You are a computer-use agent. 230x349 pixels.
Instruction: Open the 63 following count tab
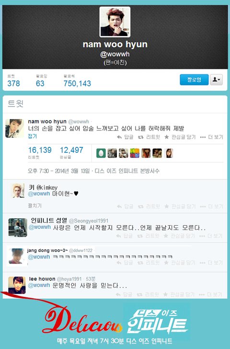41,81
